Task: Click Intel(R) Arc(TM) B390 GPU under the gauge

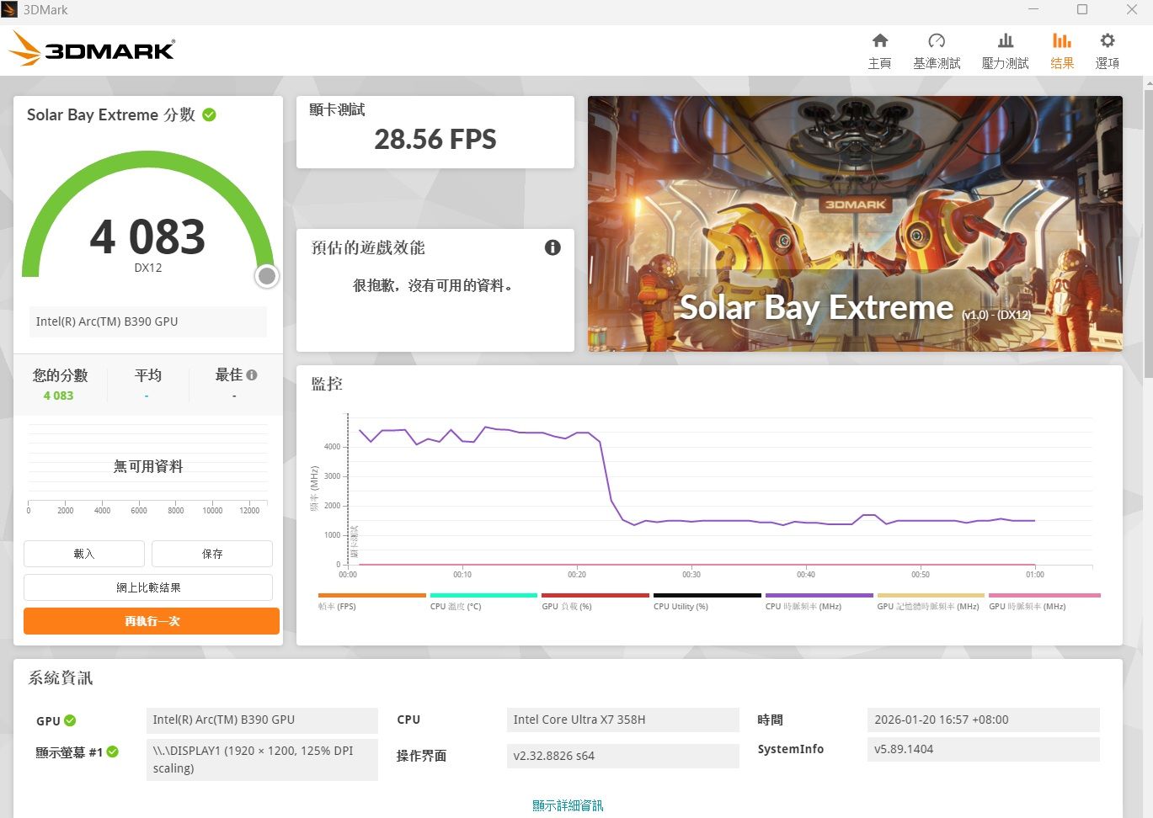Action: coord(148,321)
